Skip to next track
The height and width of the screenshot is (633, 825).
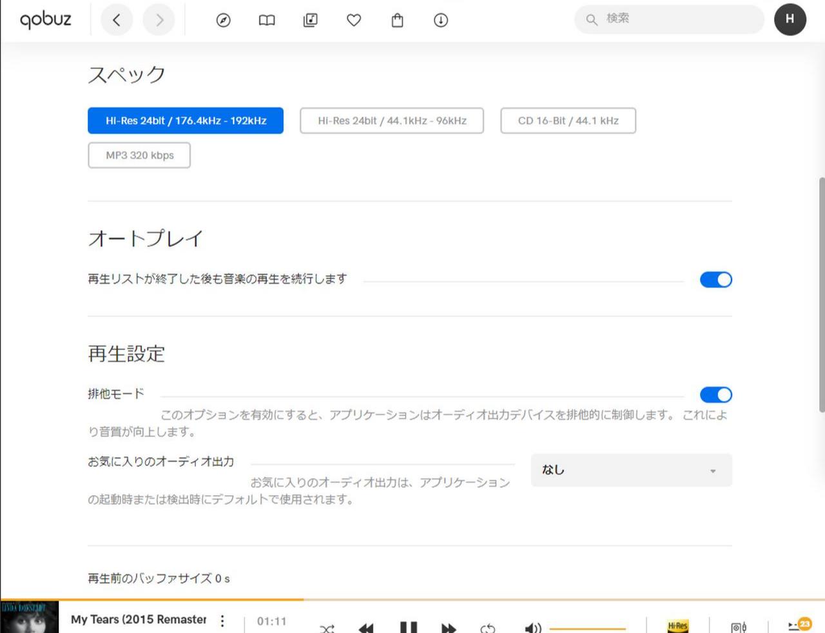coord(449,628)
